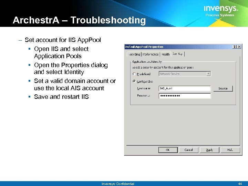This screenshot has width=248, height=186.
Task: Click the 'Save and restart IIS' bullet text
Action: [x=61, y=97]
